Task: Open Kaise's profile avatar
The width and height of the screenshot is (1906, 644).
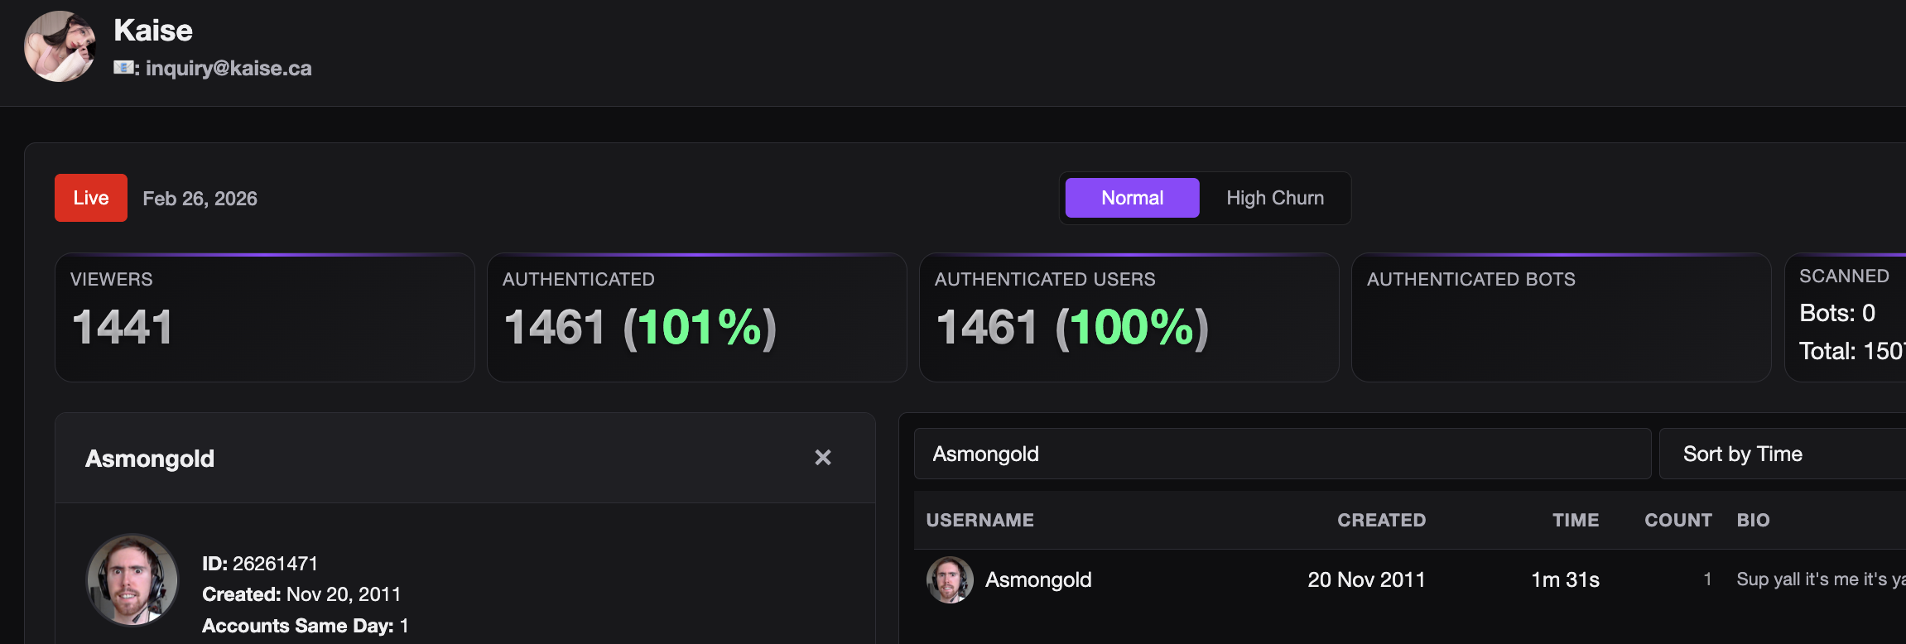Action: click(x=60, y=46)
